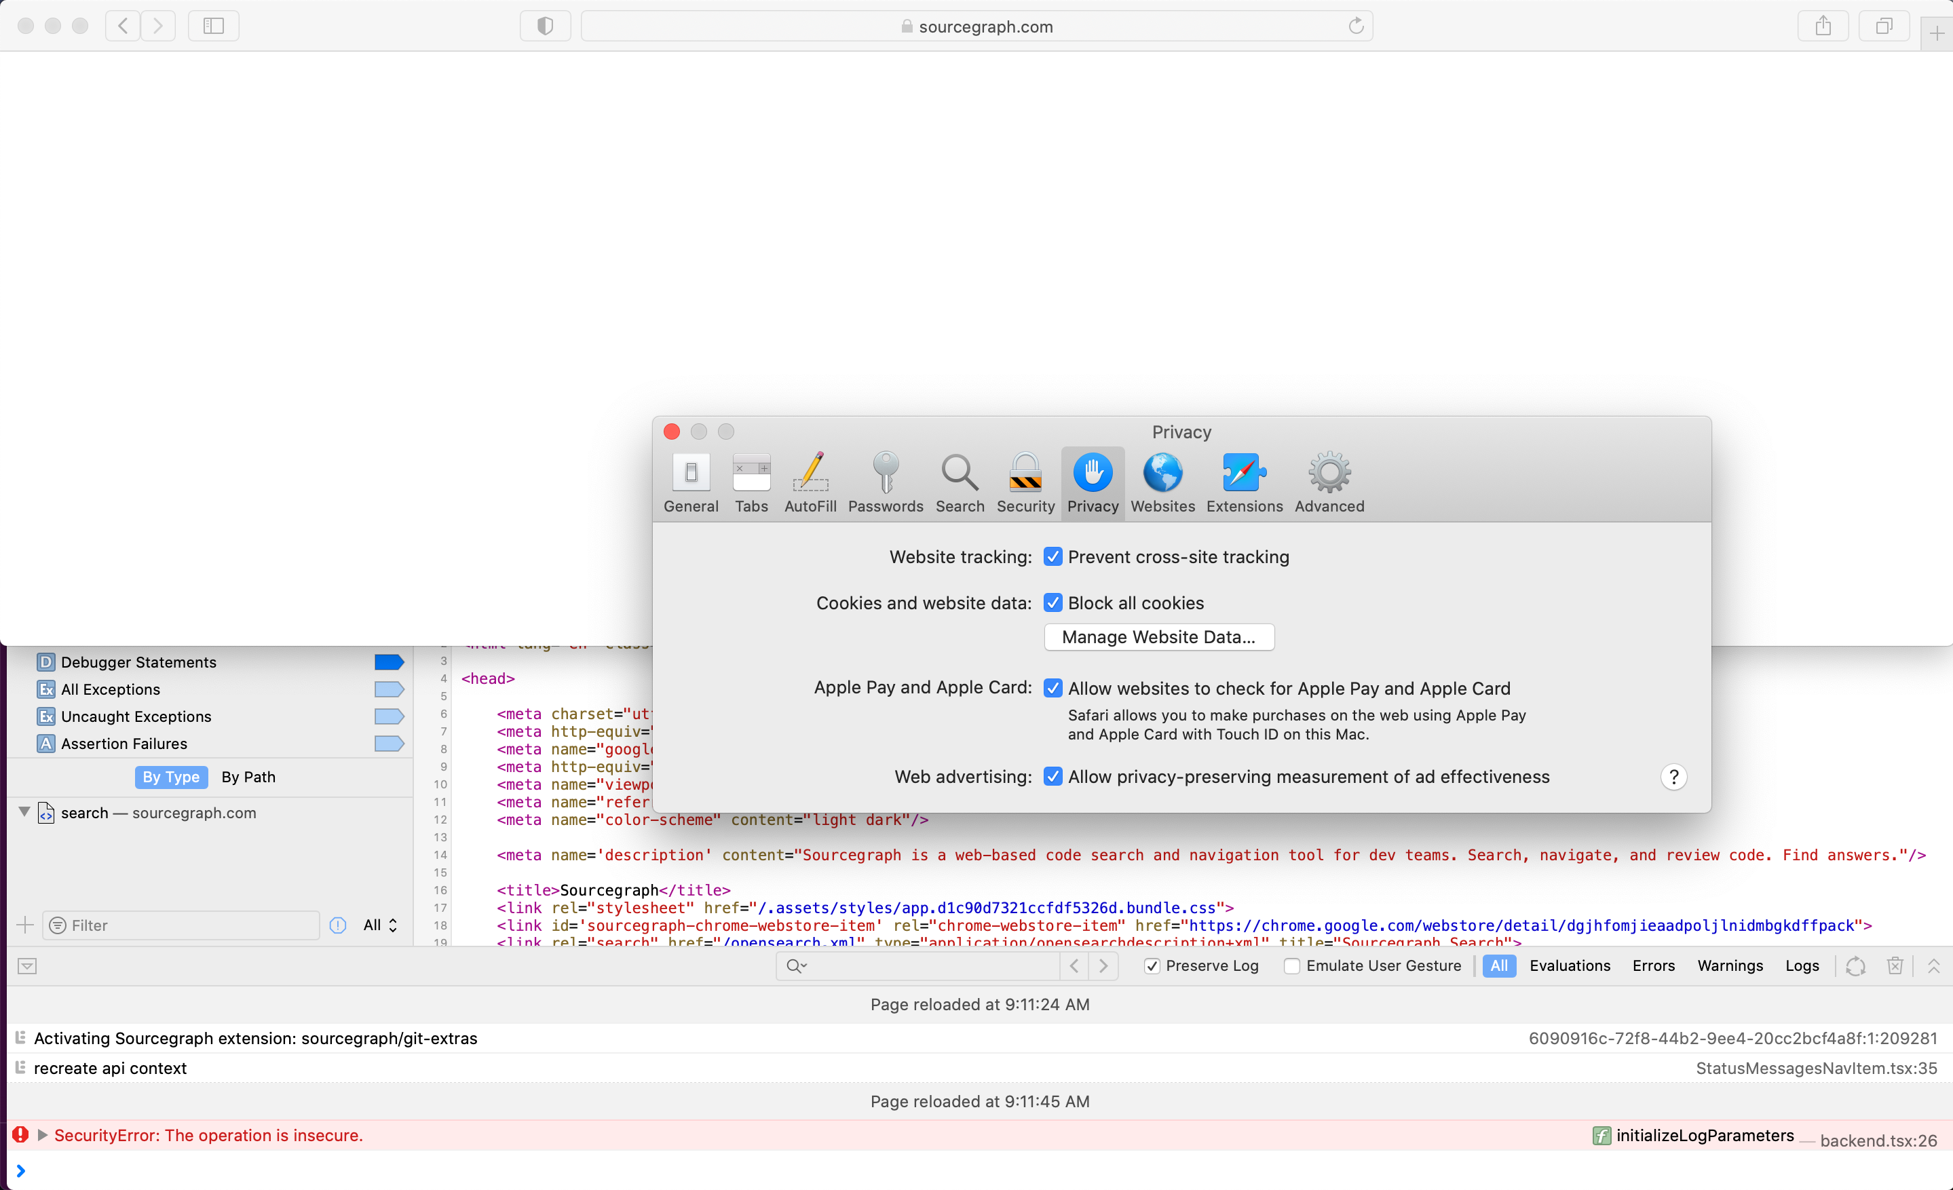Open StatusMessagesNavItem.tsx:35 source link

(x=1816, y=1067)
